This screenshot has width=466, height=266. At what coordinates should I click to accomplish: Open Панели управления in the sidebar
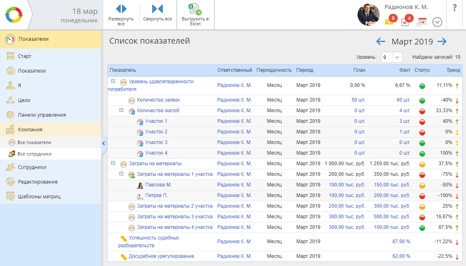42,115
